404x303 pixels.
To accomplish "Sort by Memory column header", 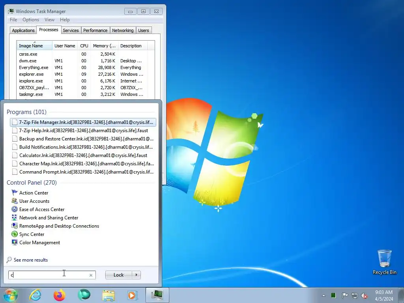I will (x=104, y=46).
